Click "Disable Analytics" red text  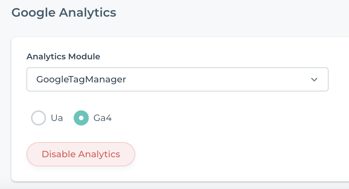pos(81,154)
